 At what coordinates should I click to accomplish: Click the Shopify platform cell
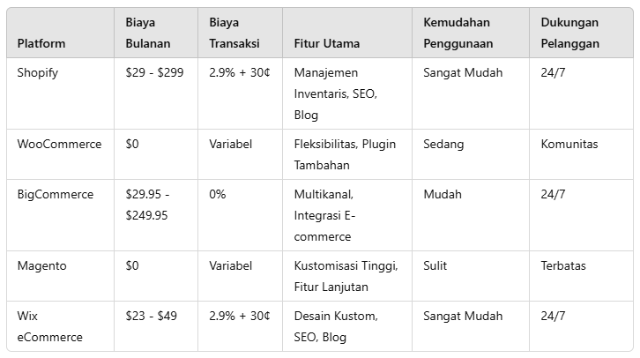click(x=38, y=72)
